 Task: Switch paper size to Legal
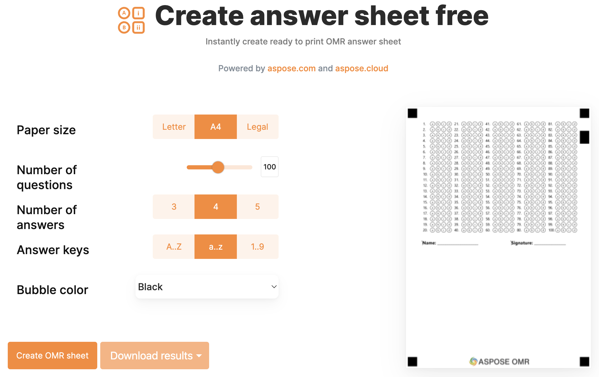[257, 127]
